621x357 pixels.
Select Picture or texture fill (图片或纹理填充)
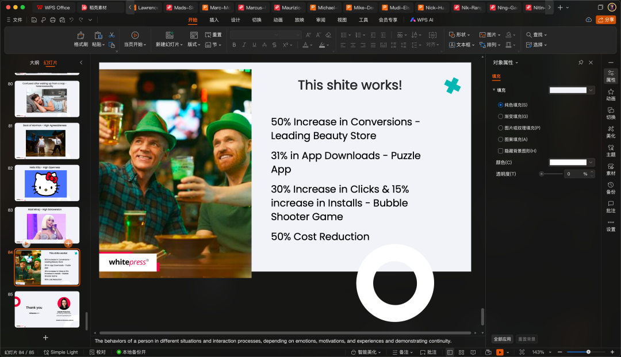point(501,128)
